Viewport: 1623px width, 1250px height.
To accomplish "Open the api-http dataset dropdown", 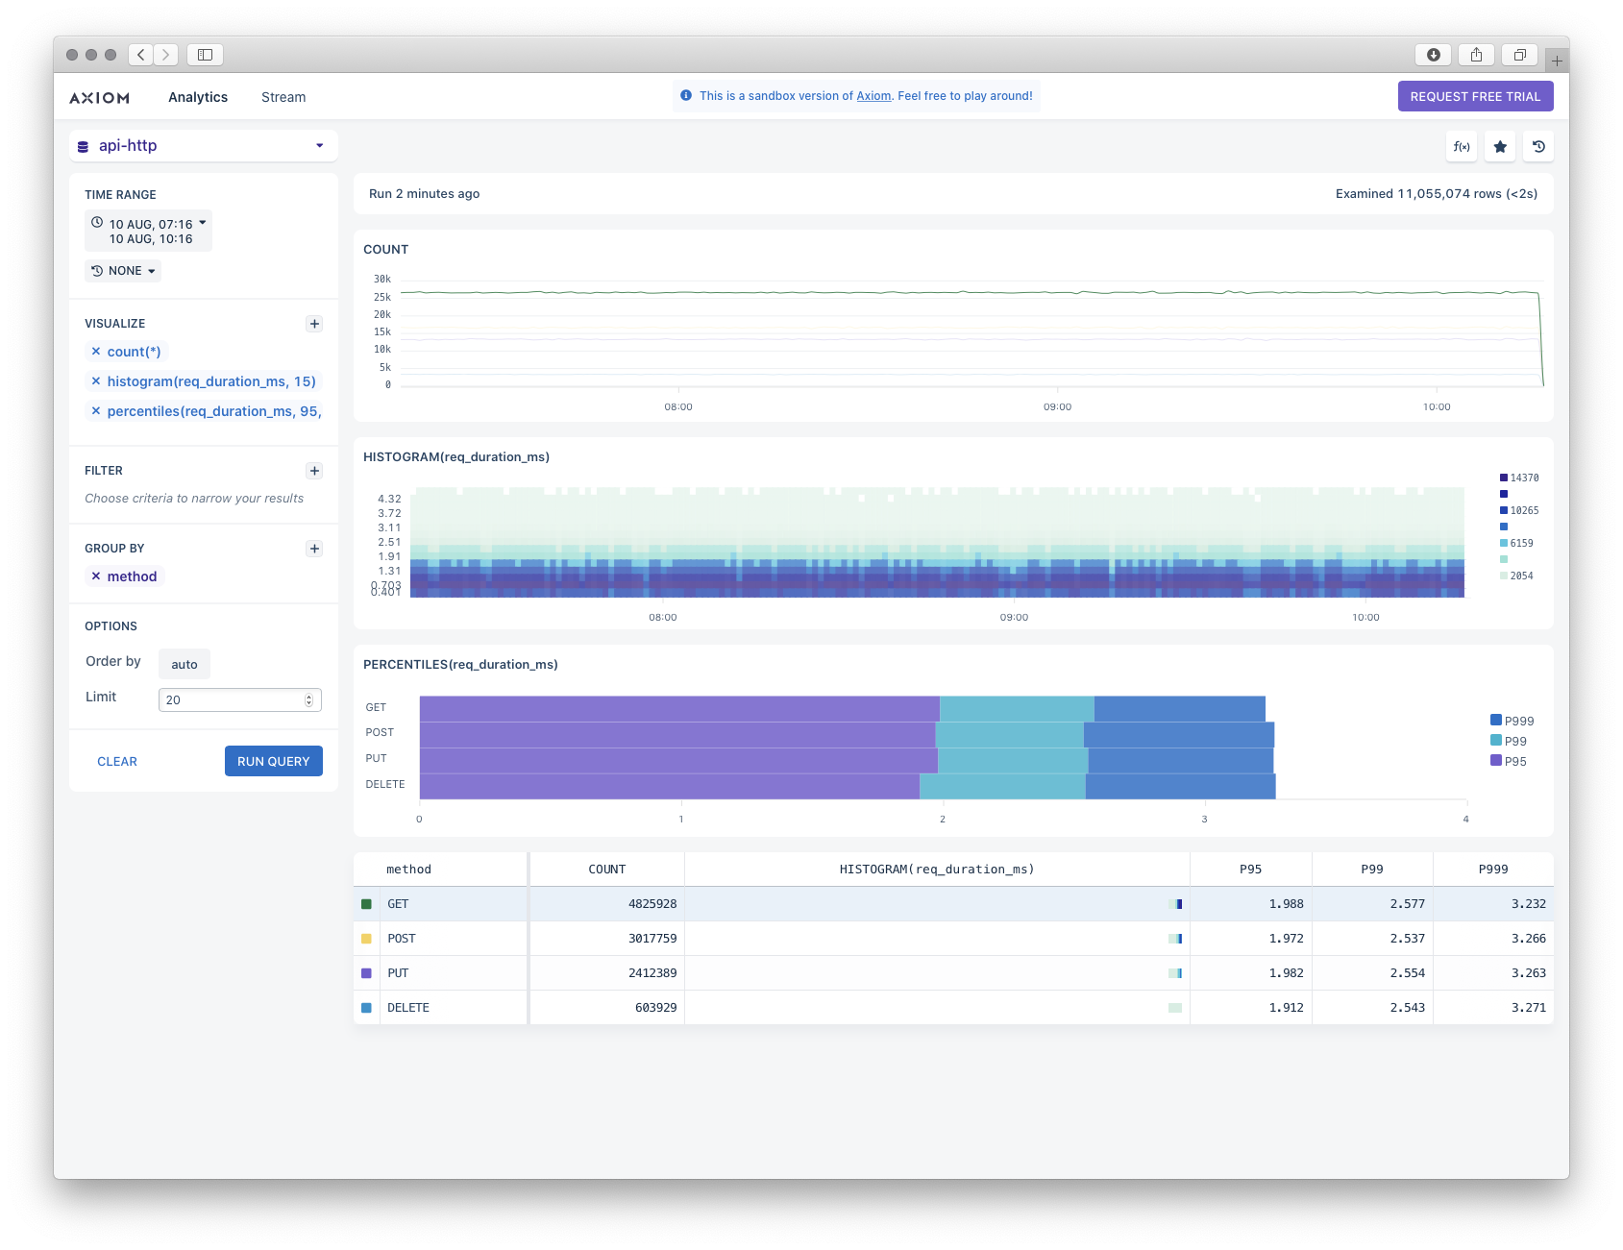I will tap(204, 146).
